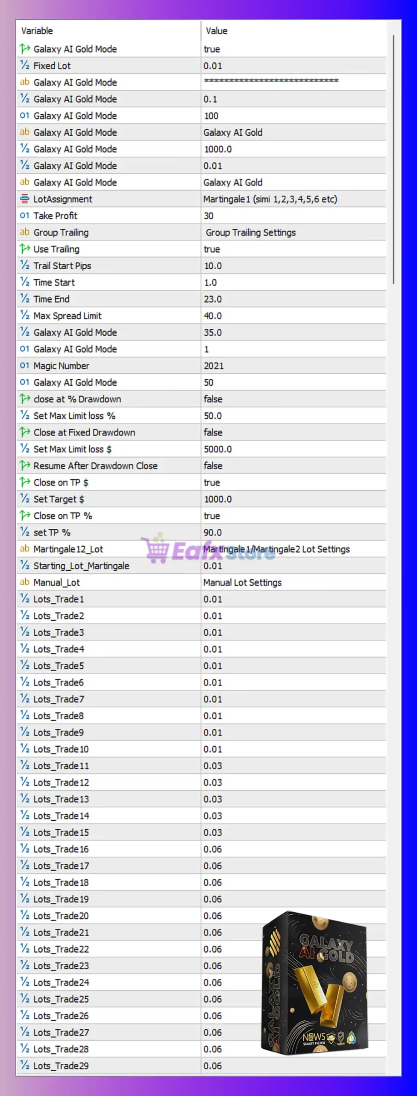Click the boolean arrow icon beside Use Trailing
This screenshot has height=1096, width=417.
[x=25, y=249]
